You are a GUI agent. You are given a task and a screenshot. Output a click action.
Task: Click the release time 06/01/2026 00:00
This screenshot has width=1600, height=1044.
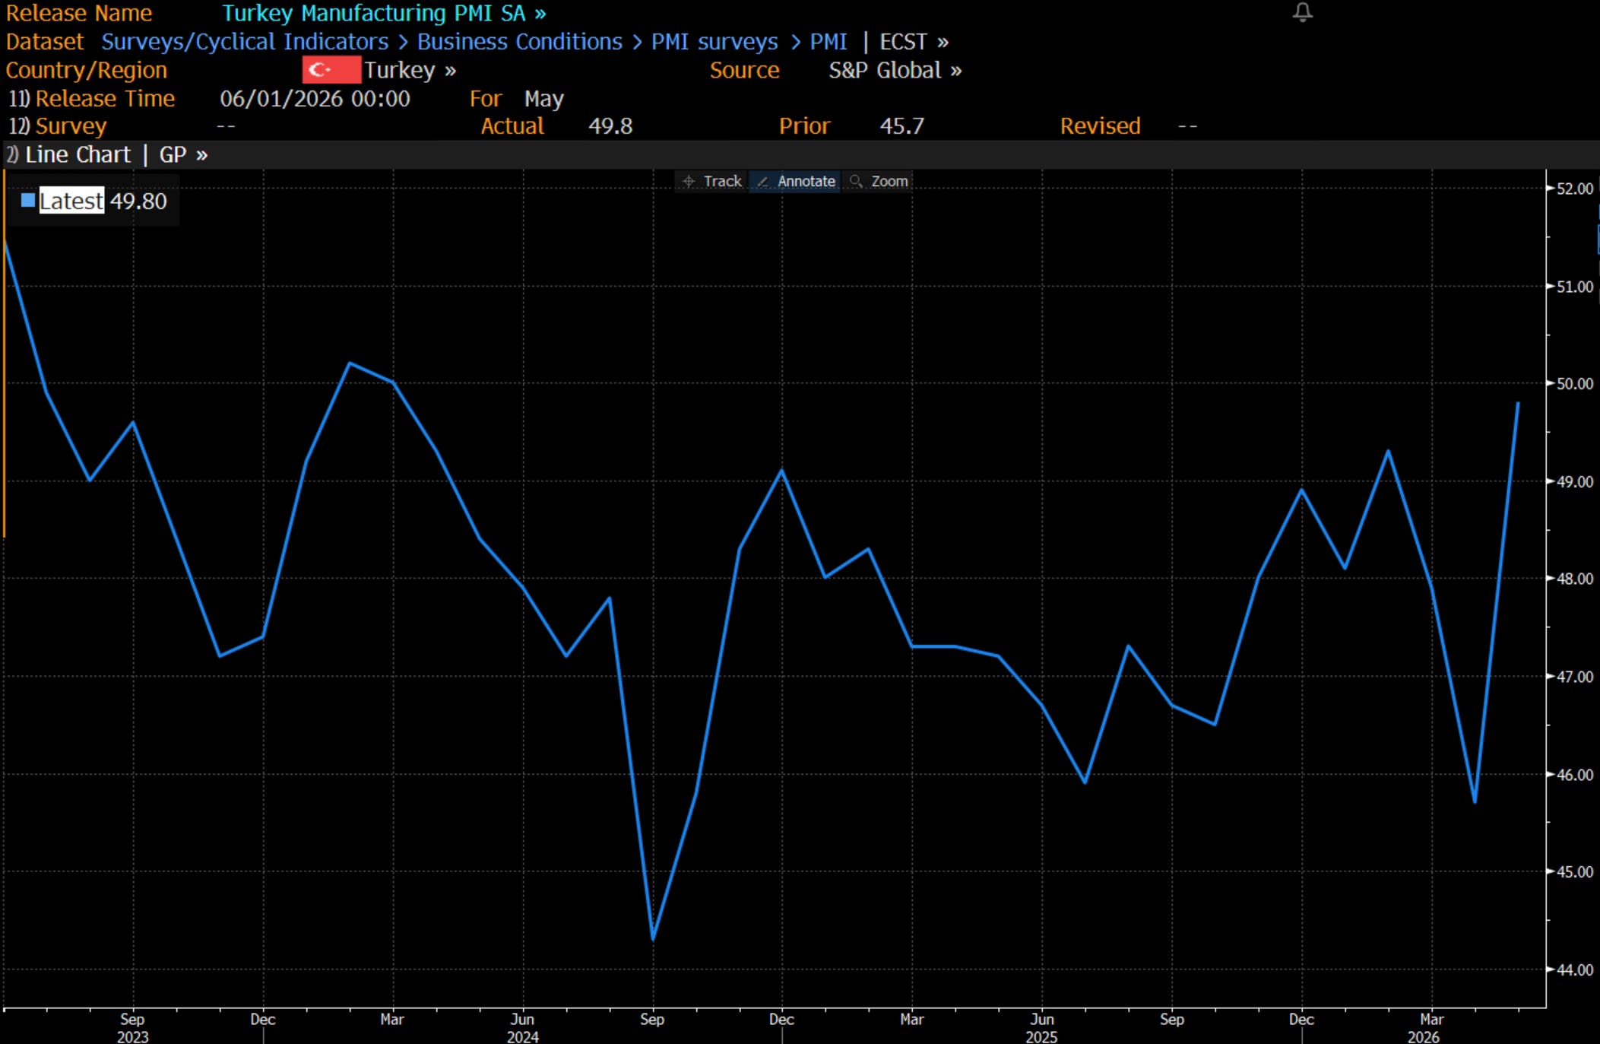tap(315, 99)
